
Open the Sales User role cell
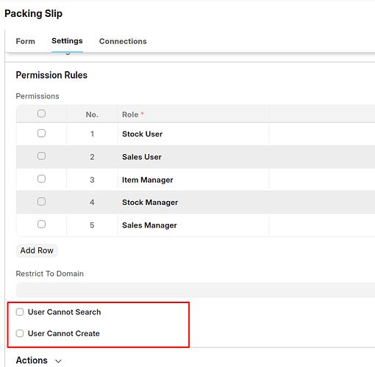[193, 157]
